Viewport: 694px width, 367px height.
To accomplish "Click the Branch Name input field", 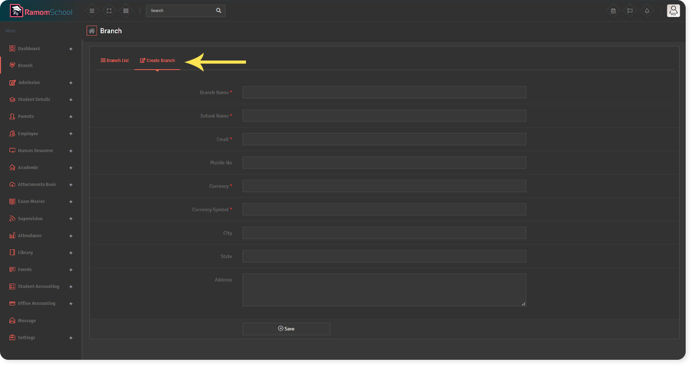I will click(384, 92).
